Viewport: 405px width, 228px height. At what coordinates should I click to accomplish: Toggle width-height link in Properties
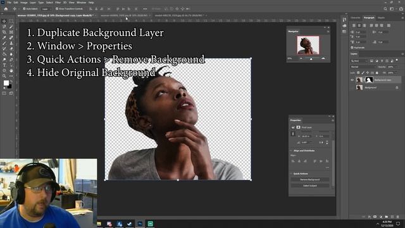coord(293,134)
